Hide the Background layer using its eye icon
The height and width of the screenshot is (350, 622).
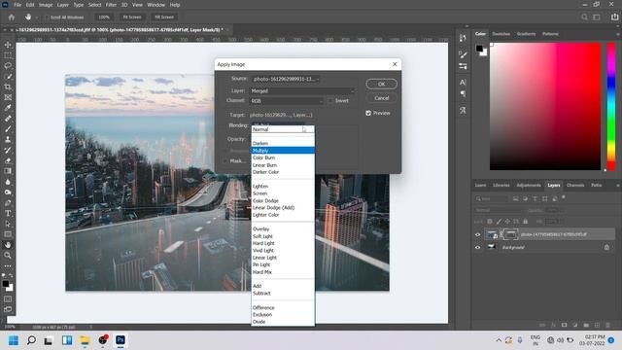(477, 247)
